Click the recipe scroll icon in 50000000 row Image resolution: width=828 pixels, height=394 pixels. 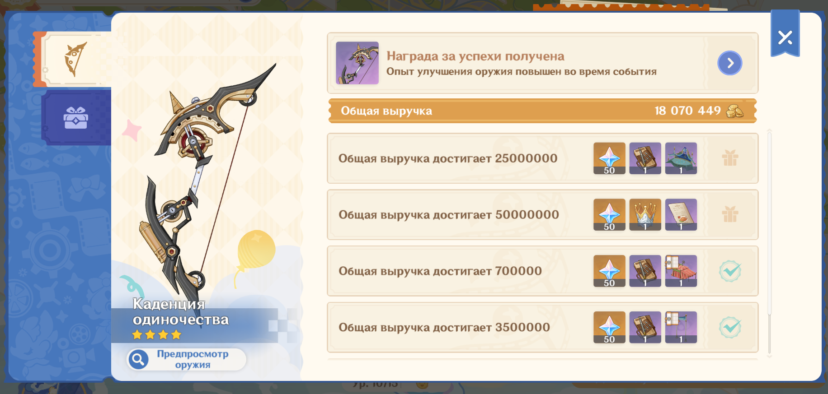[681, 215]
